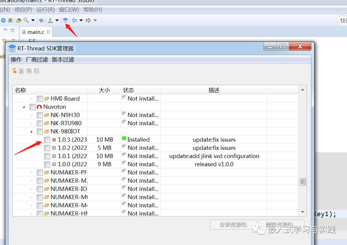Click the folder icon beside NK-980IOT
The image size is (347, 245).
47,131
